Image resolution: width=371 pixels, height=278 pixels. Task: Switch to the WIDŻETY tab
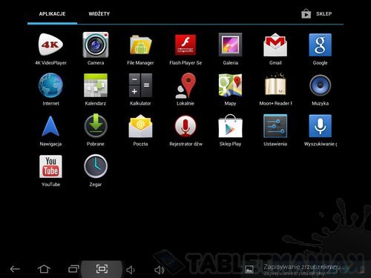tap(99, 14)
